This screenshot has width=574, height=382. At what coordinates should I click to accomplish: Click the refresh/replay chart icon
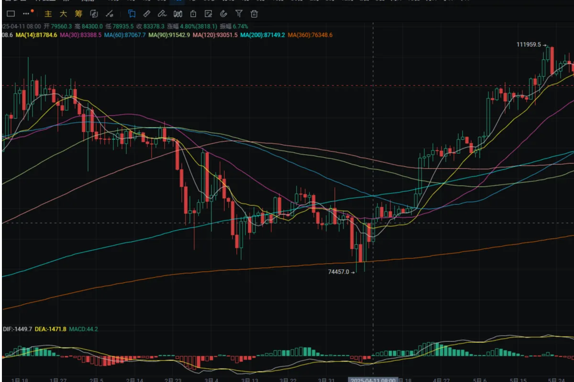(x=94, y=14)
